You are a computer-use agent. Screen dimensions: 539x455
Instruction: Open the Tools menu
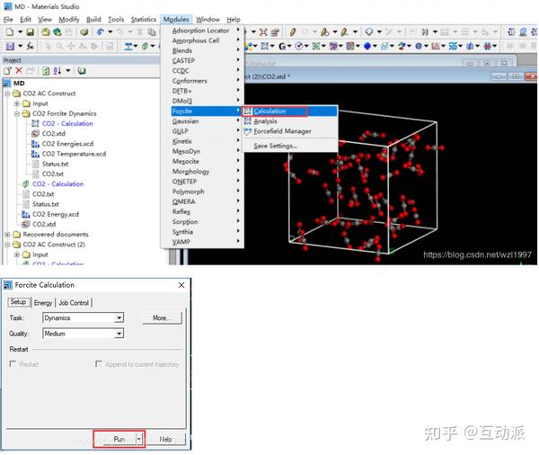point(116,19)
